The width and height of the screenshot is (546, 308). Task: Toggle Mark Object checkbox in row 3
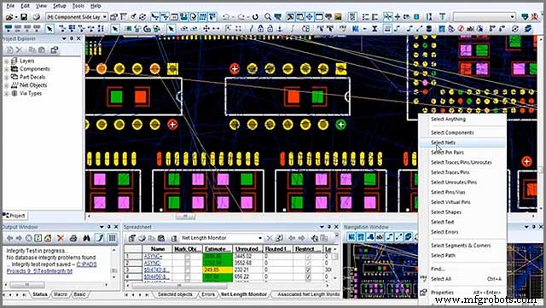[188, 270]
